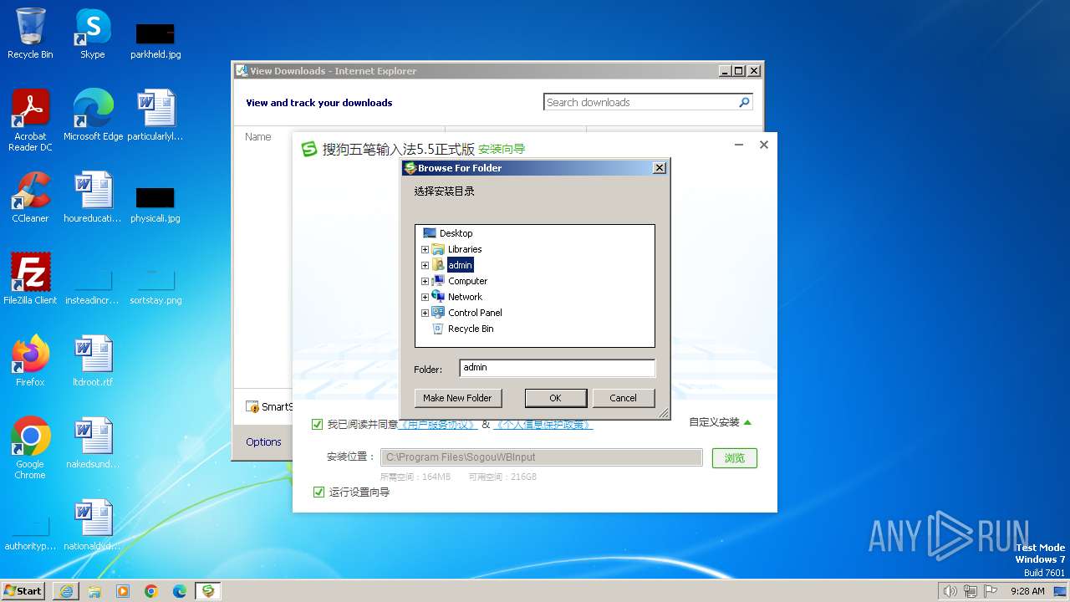The height and width of the screenshot is (602, 1070).
Task: Open media player taskbar icon
Action: click(123, 591)
